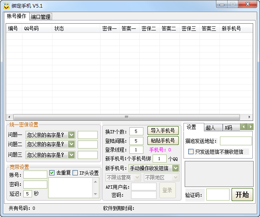The height and width of the screenshot is (217, 260).
Task: Switch to the 端口管理 tab
Action: 40,17
